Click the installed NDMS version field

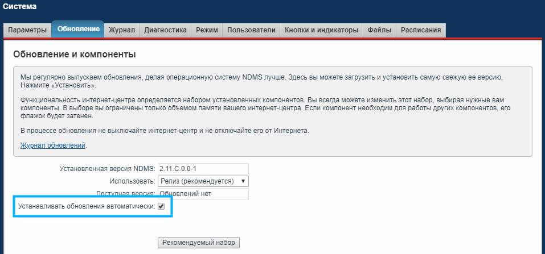point(203,169)
